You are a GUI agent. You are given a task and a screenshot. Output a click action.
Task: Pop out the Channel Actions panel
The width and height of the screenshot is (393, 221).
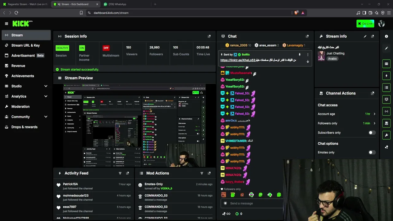coord(372,93)
